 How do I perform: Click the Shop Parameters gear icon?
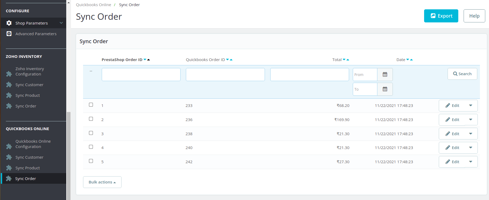click(9, 23)
